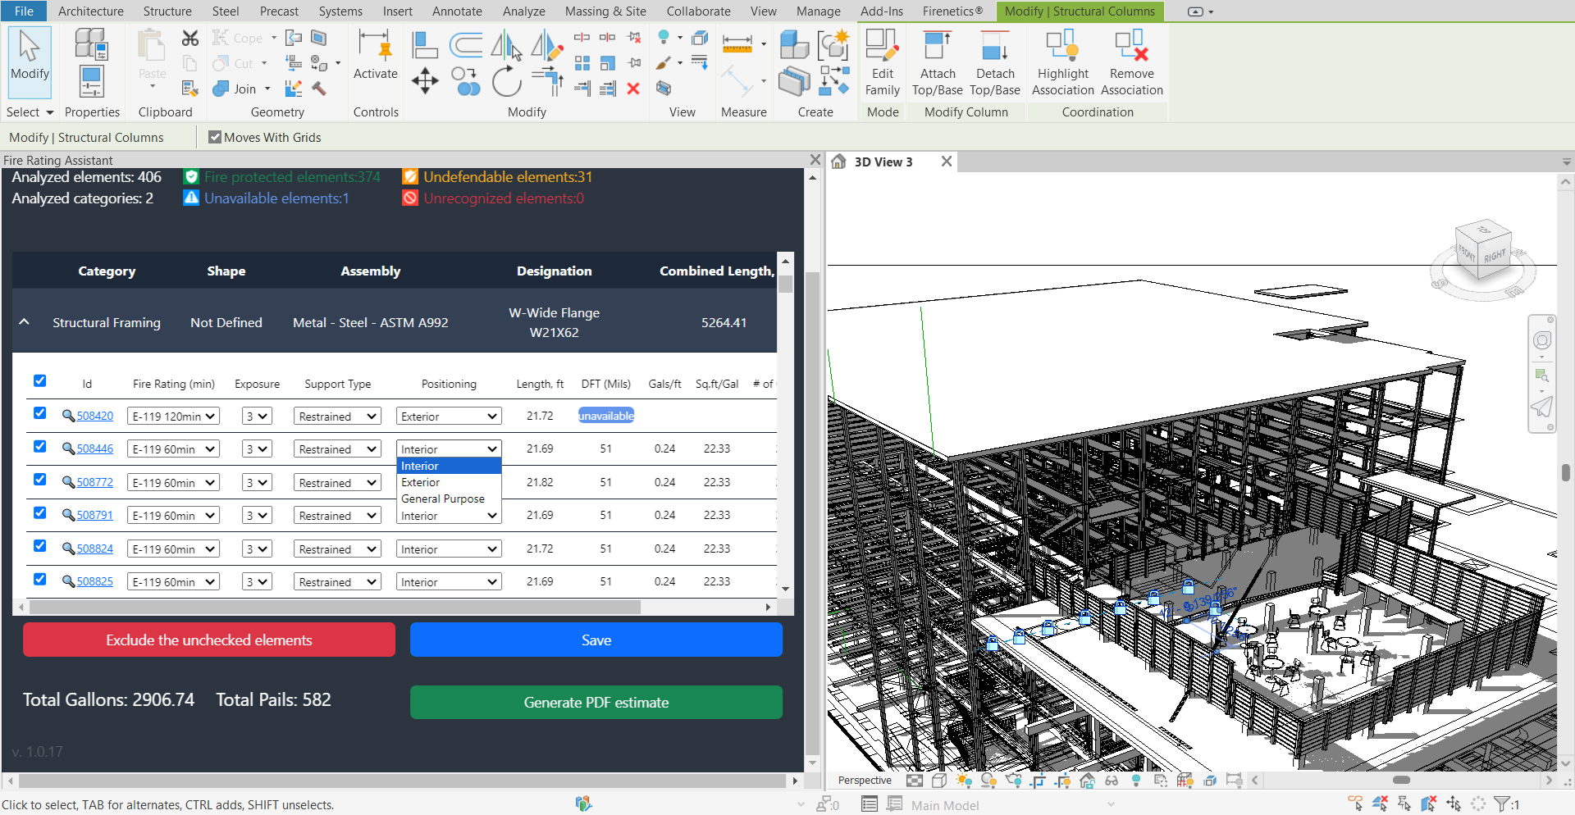Click Highlight Association icon

[1062, 46]
